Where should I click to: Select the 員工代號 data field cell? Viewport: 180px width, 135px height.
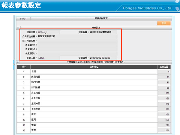pos(94,93)
